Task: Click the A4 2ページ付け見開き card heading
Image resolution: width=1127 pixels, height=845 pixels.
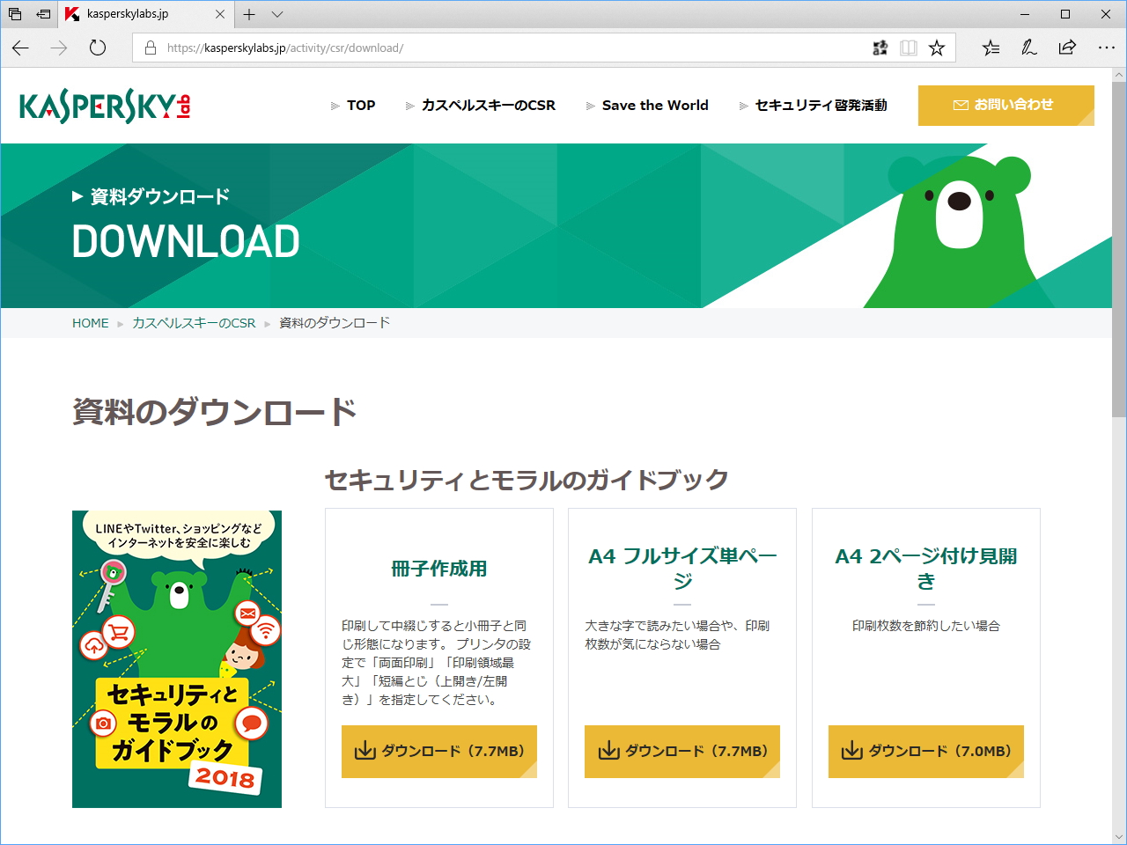Action: 926,569
